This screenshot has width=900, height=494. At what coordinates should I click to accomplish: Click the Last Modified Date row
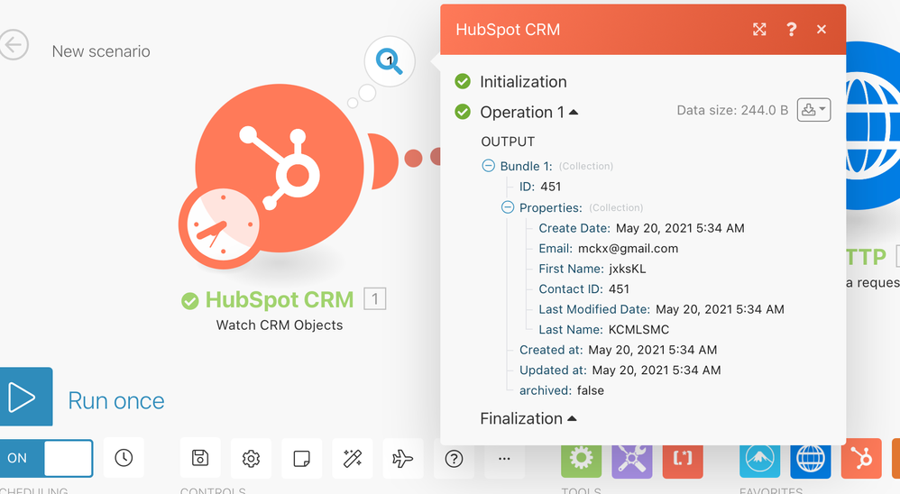661,309
